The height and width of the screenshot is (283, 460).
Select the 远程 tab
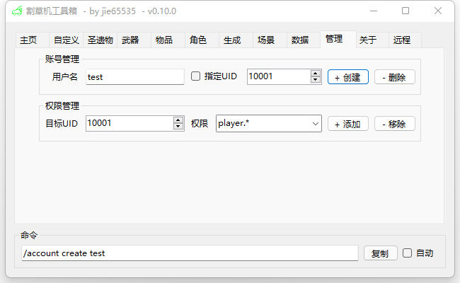click(x=402, y=40)
